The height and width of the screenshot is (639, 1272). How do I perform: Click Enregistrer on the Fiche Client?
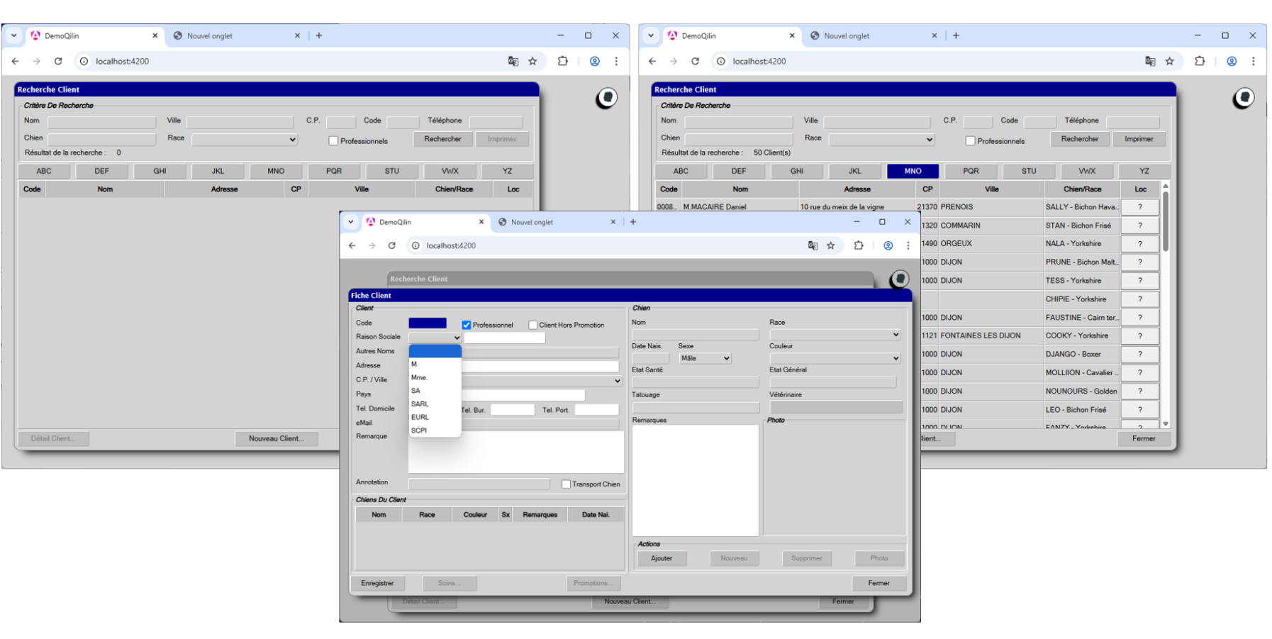(378, 583)
